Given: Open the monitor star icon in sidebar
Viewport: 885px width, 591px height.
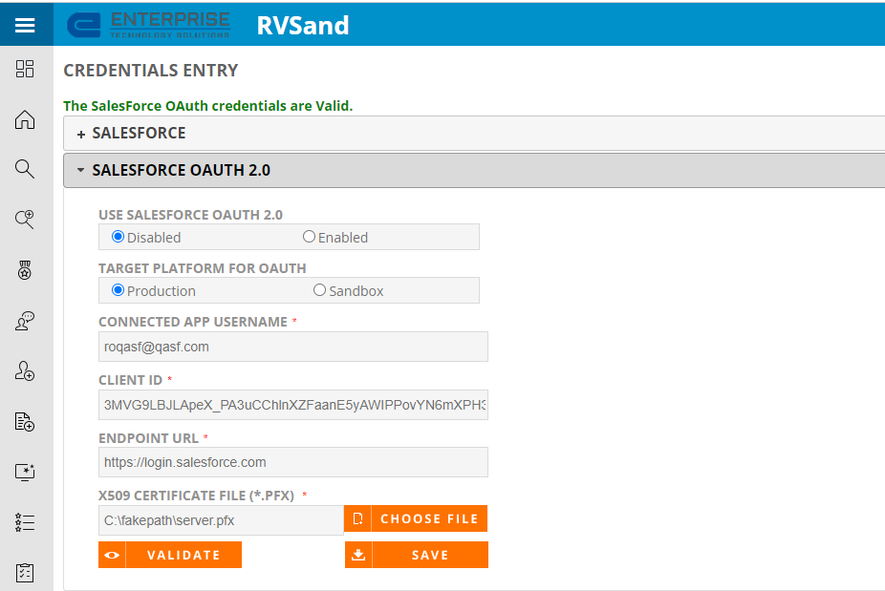Looking at the screenshot, I should 25,472.
